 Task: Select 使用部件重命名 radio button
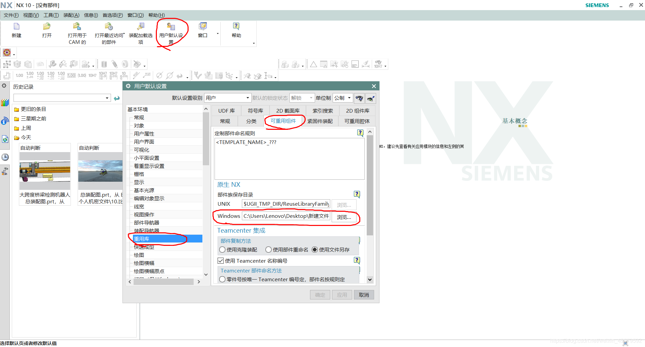(269, 250)
